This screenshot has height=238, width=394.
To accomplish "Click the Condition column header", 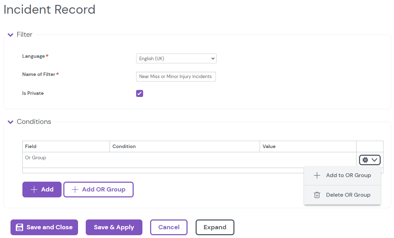I will pyautogui.click(x=124, y=146).
